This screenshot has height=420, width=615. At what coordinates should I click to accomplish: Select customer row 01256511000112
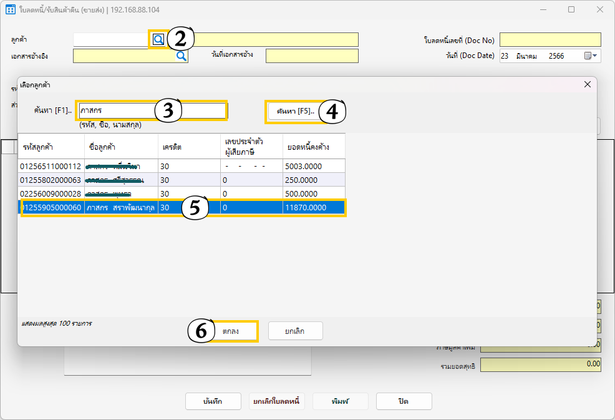coord(51,166)
